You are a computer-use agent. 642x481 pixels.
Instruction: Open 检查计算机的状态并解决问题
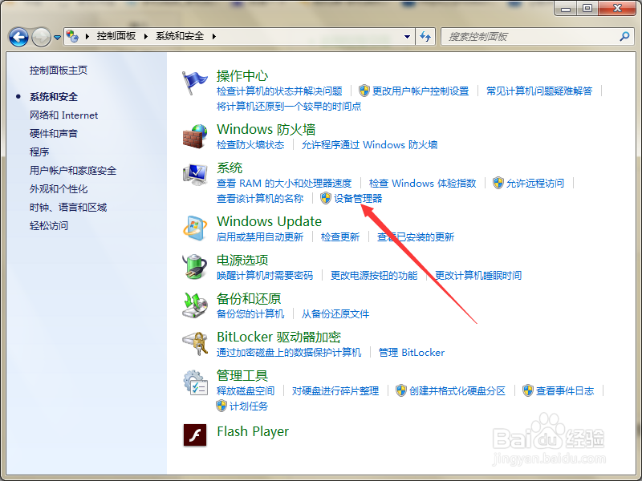(279, 91)
